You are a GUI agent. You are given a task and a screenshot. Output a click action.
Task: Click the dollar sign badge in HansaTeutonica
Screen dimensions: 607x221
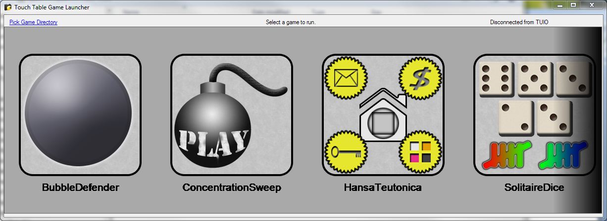point(420,78)
